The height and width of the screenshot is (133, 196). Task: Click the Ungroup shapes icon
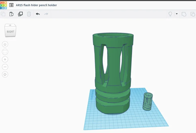[x=193, y=14]
